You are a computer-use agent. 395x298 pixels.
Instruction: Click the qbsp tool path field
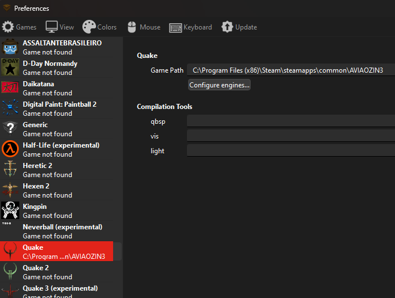(291, 121)
